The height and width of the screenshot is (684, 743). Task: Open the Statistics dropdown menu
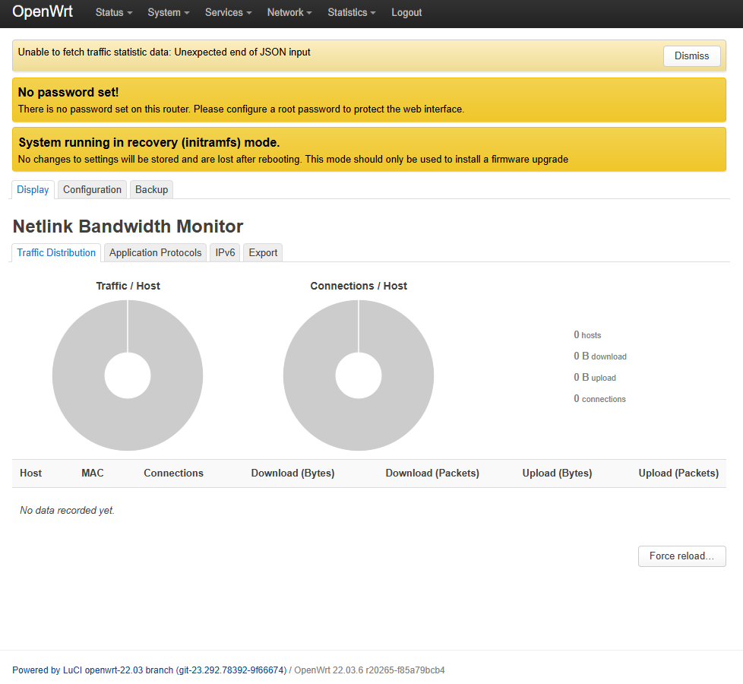(x=351, y=13)
